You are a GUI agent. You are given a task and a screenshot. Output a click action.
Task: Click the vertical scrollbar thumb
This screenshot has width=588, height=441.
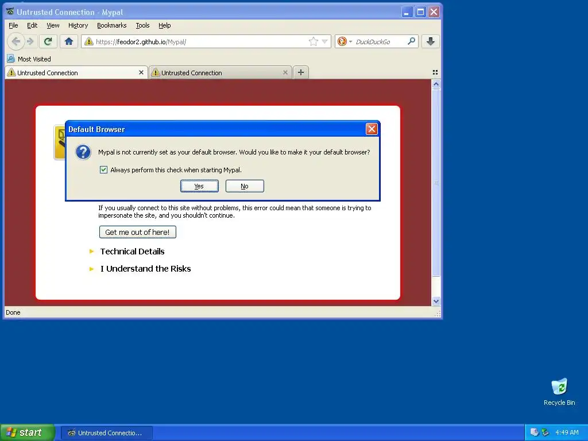click(x=436, y=183)
